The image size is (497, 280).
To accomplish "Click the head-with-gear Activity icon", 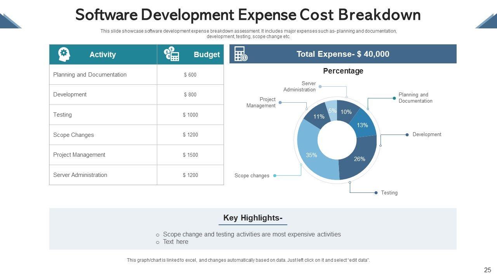I will [64, 54].
